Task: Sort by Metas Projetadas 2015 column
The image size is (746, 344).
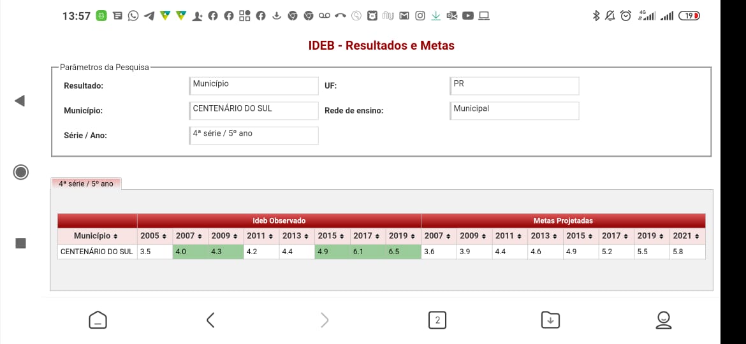Action: 581,236
